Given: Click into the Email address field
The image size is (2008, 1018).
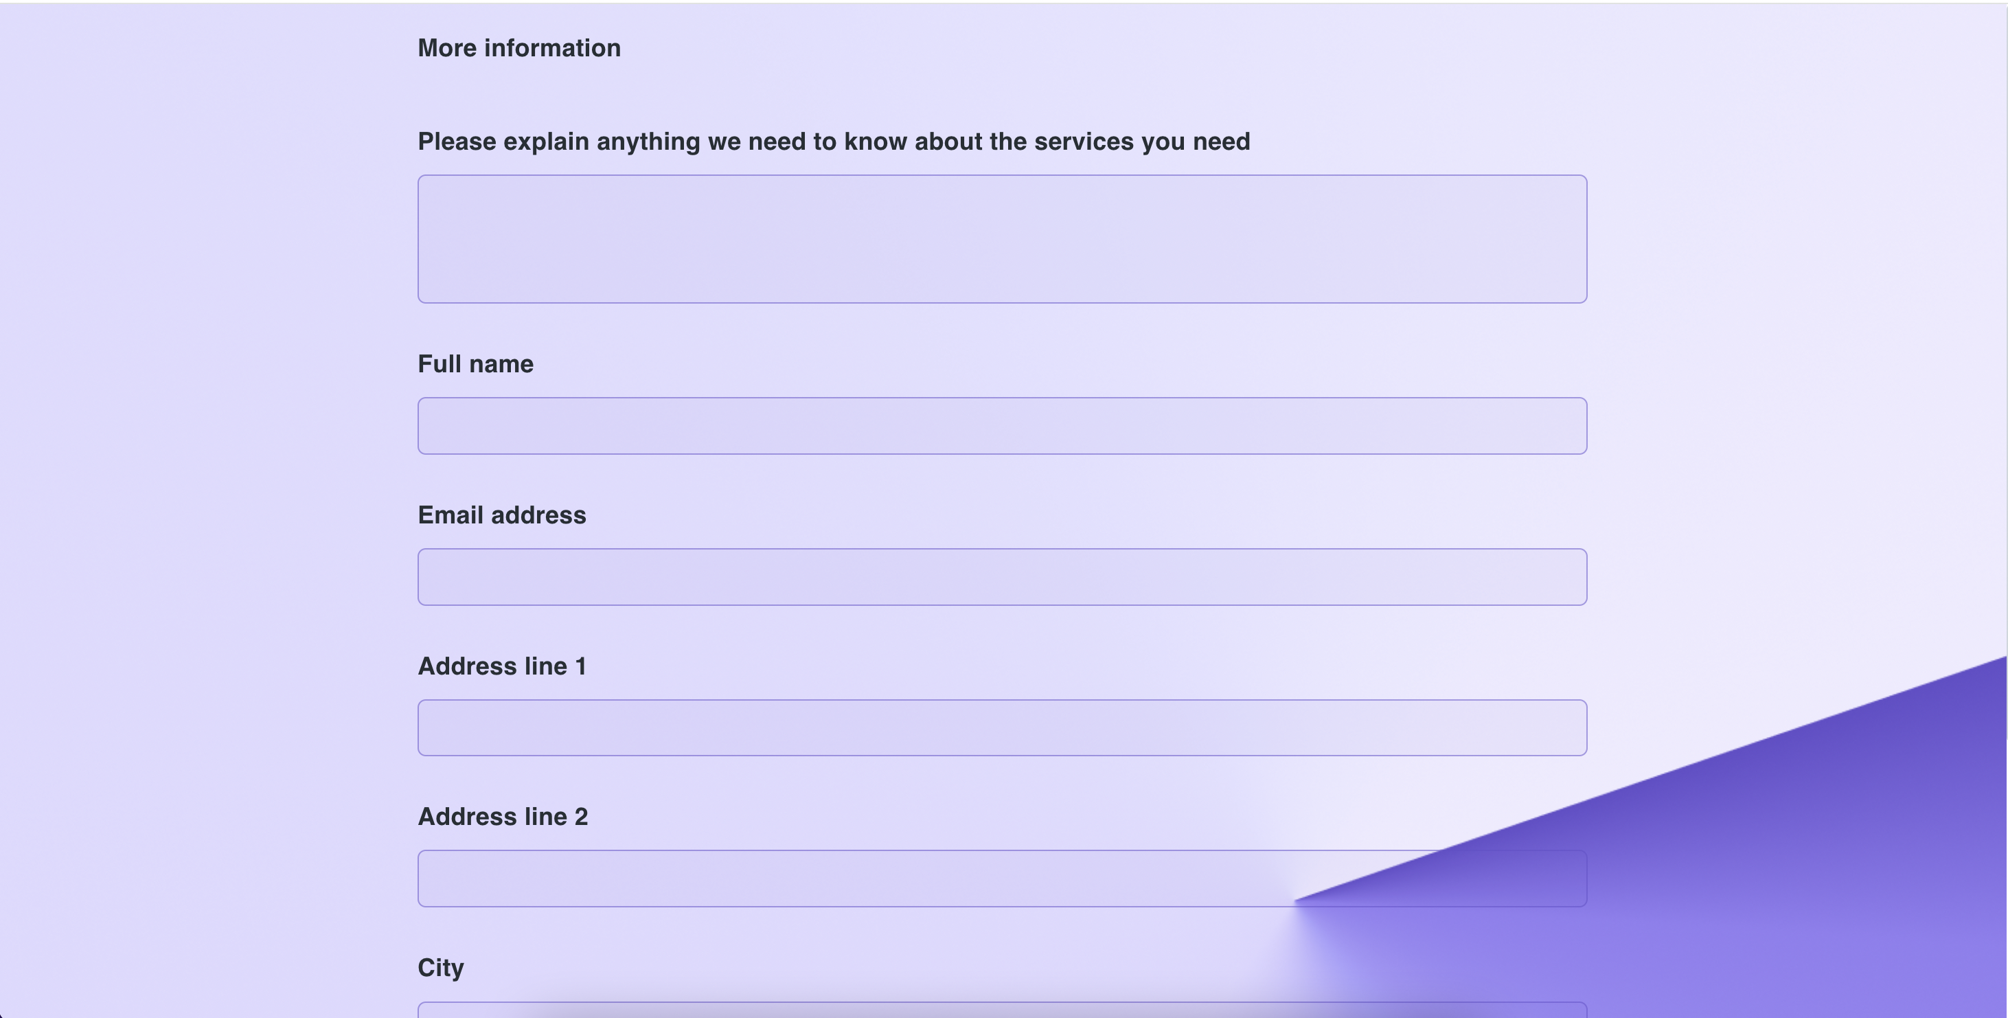Looking at the screenshot, I should coord(1003,577).
